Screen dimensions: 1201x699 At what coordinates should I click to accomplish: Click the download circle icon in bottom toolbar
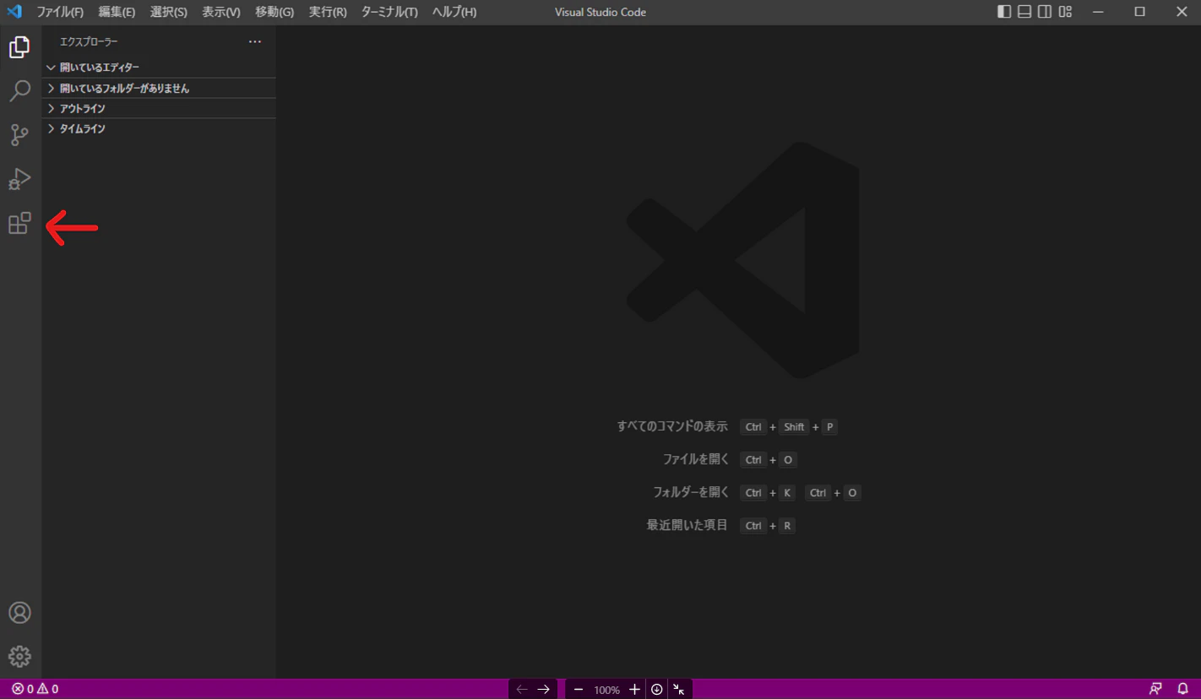click(x=657, y=690)
